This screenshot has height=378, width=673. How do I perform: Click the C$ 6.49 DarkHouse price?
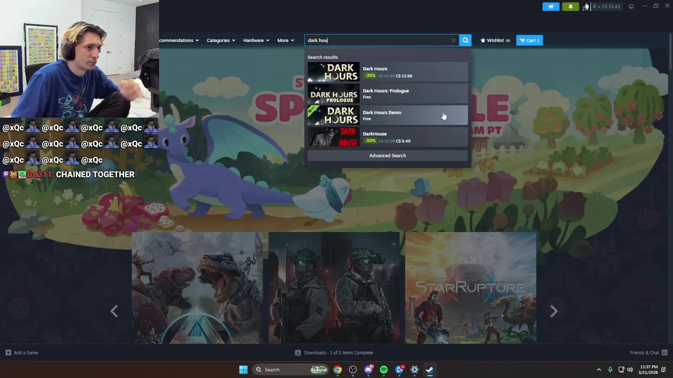coord(403,141)
